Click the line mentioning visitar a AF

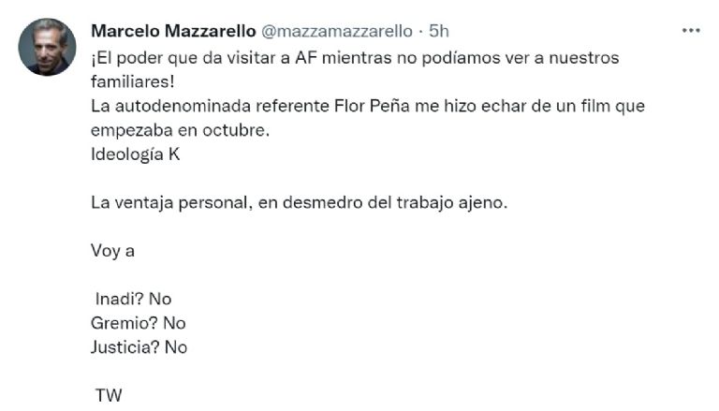(x=355, y=58)
